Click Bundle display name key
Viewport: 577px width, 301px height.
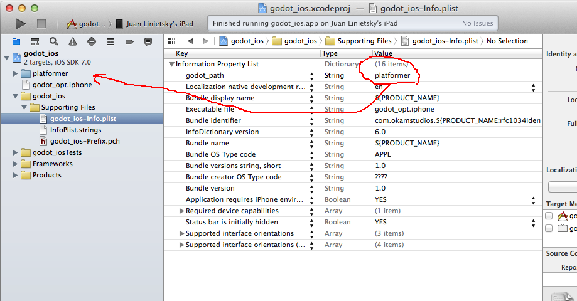(x=220, y=98)
